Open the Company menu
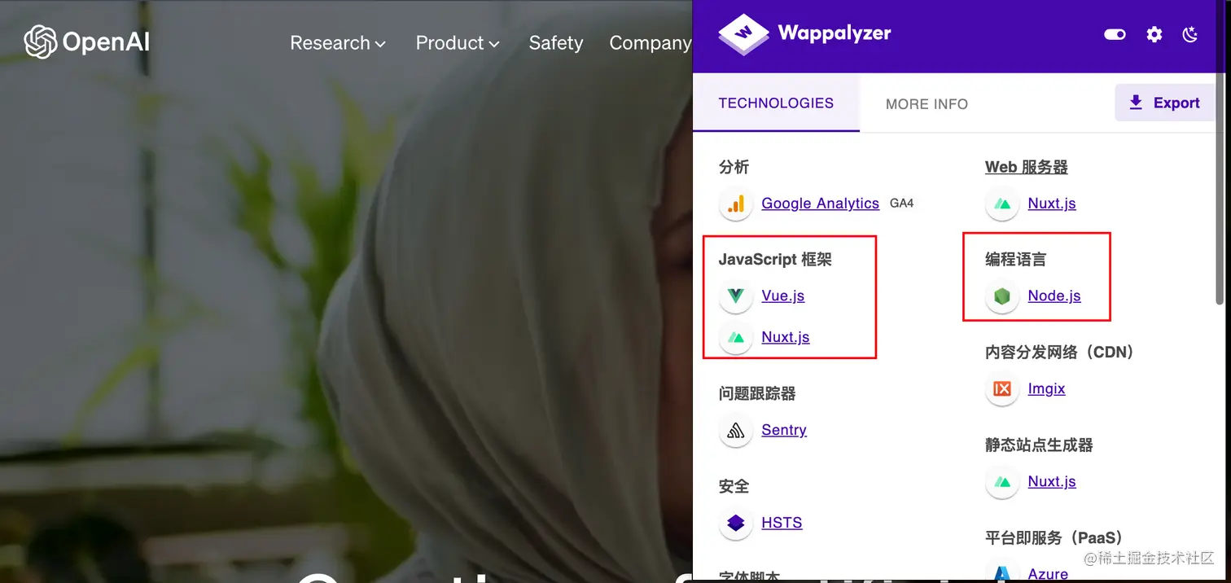 tap(651, 43)
